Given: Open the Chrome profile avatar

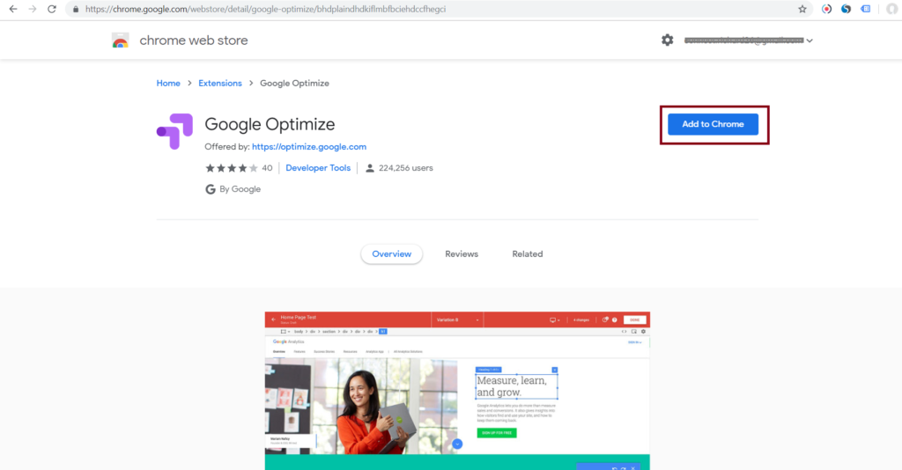Looking at the screenshot, I should tap(891, 9).
